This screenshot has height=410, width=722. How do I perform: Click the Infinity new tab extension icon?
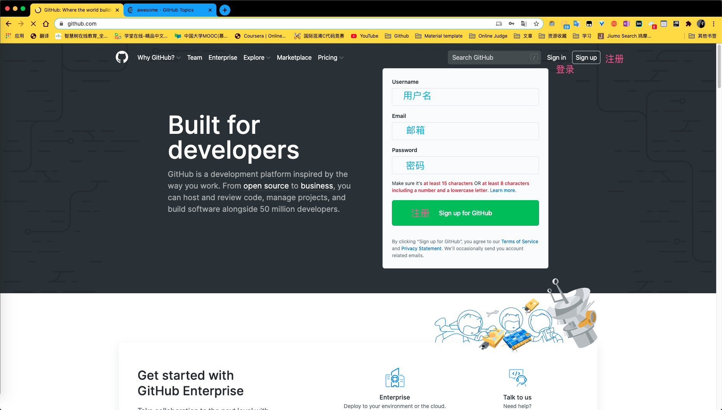click(x=614, y=24)
